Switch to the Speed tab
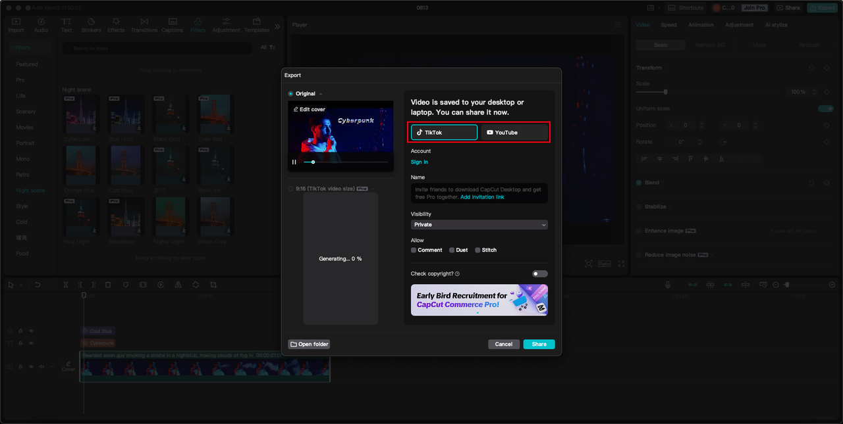Screen dimensions: 843x424 tap(668, 24)
